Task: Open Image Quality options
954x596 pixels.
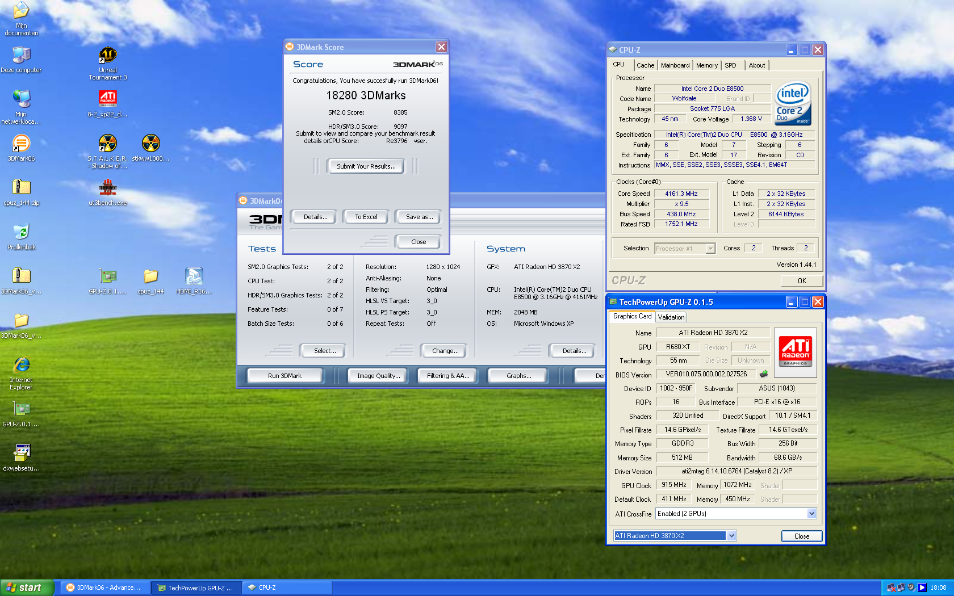Action: click(378, 376)
